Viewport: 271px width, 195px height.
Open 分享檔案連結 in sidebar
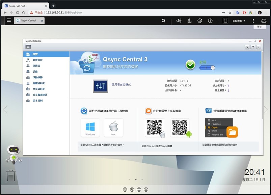click(x=46, y=95)
